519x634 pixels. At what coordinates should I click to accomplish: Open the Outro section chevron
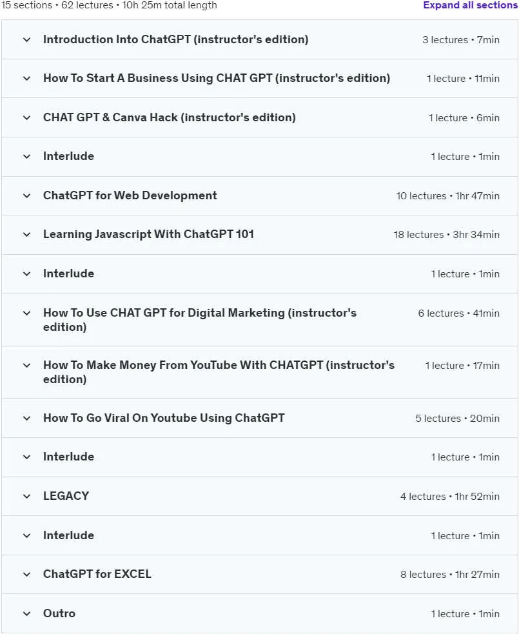[26, 613]
